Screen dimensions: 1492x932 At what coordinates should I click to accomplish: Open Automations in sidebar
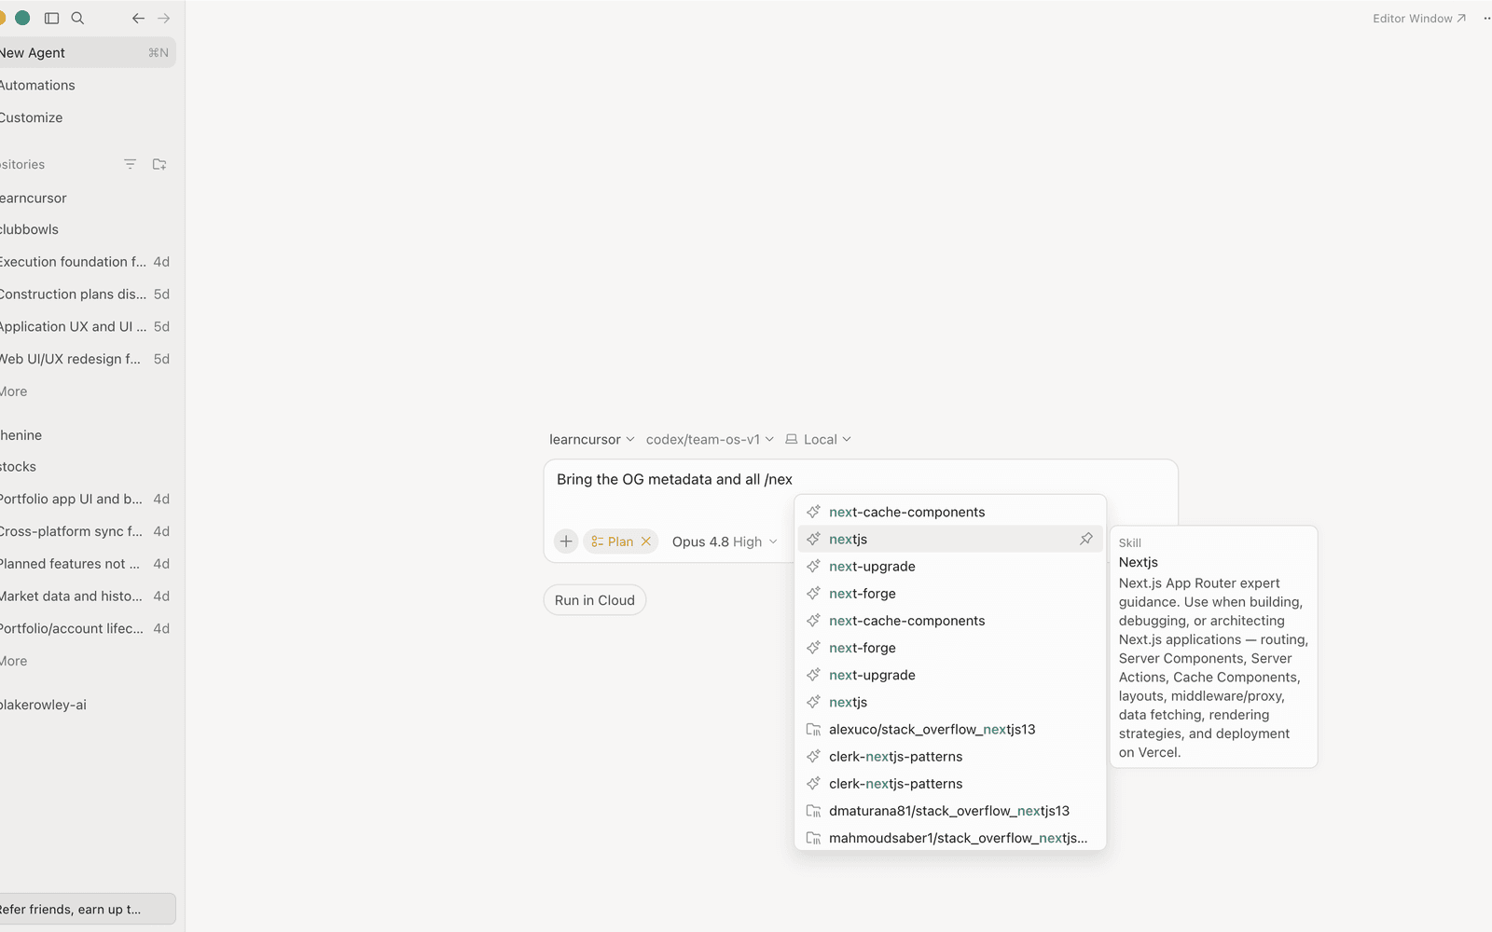pyautogui.click(x=88, y=85)
